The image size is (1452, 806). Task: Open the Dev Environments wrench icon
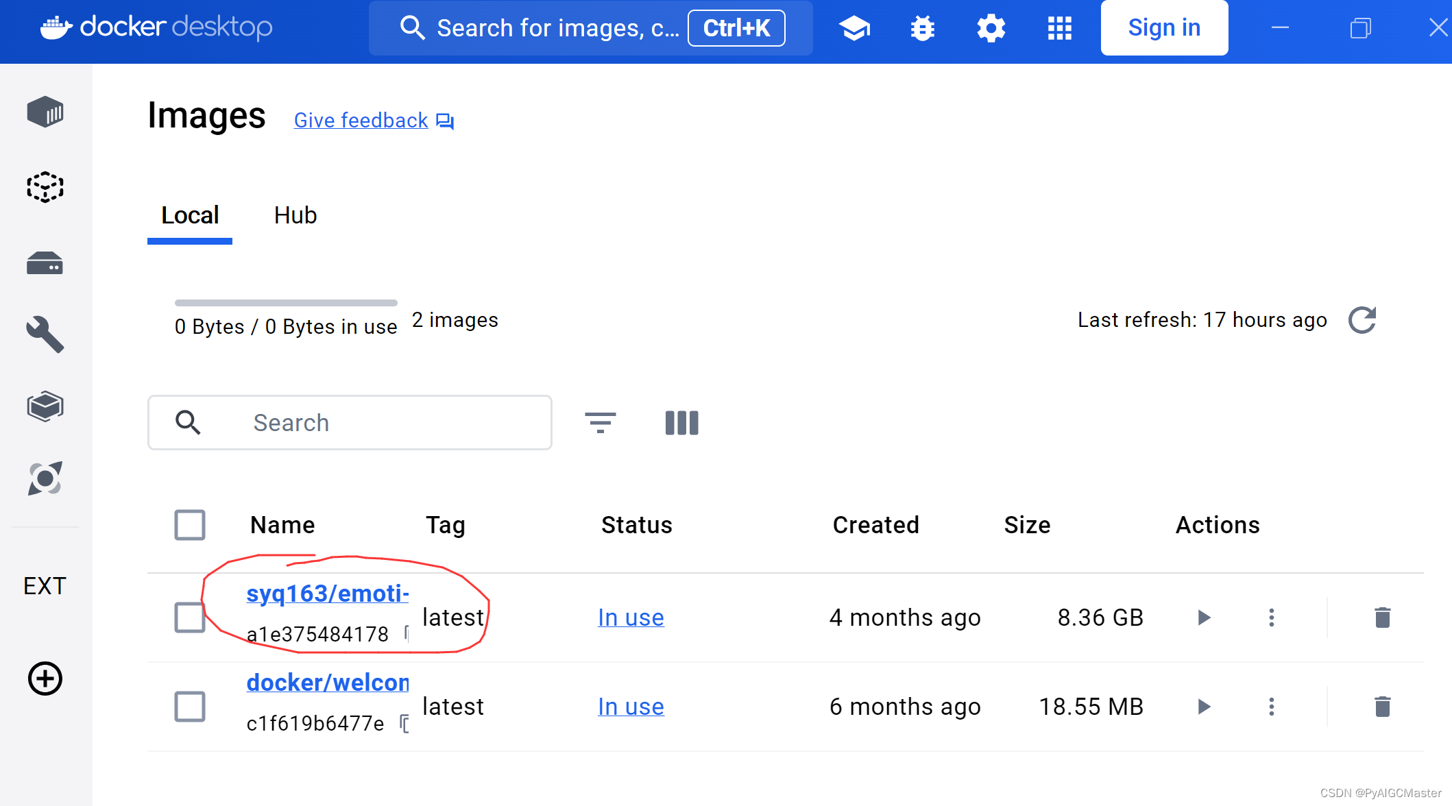click(x=45, y=334)
